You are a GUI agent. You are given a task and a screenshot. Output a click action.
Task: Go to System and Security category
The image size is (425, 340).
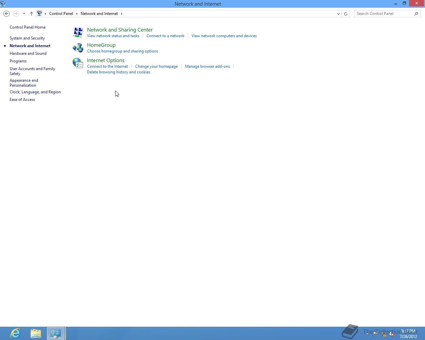tap(27, 38)
